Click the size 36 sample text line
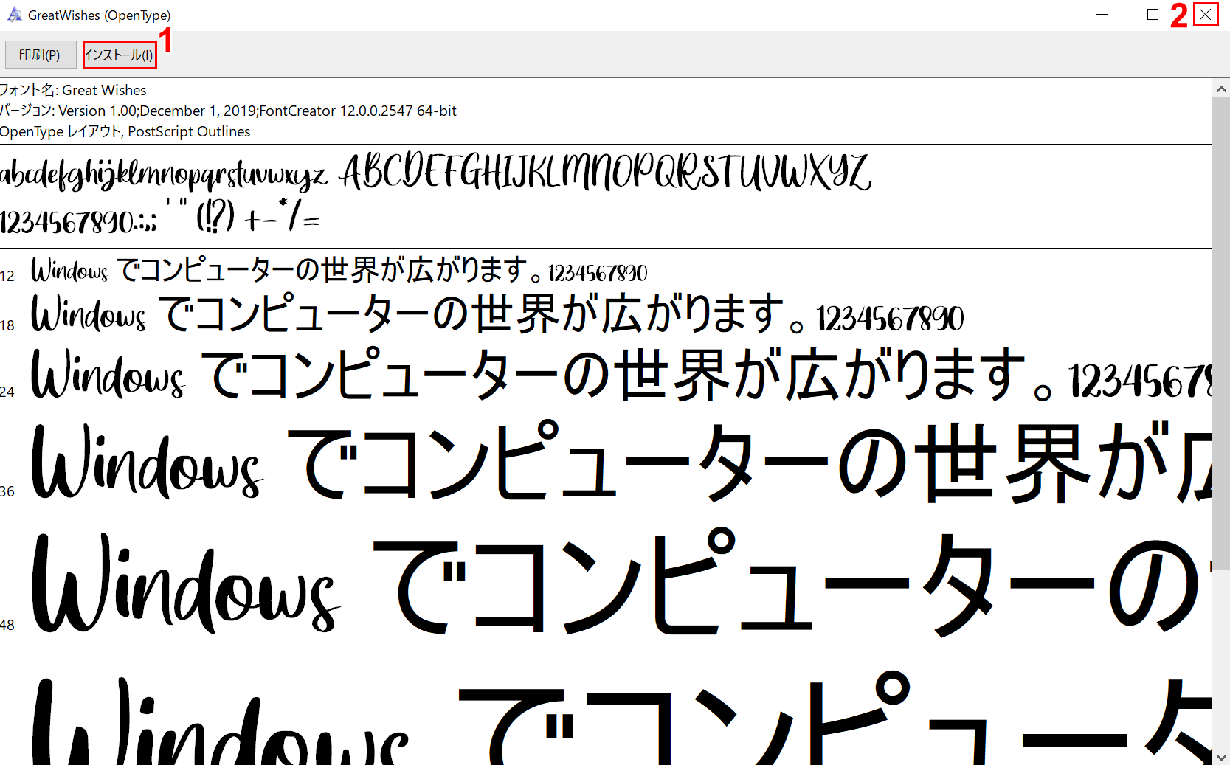The width and height of the screenshot is (1230, 765). point(621,462)
